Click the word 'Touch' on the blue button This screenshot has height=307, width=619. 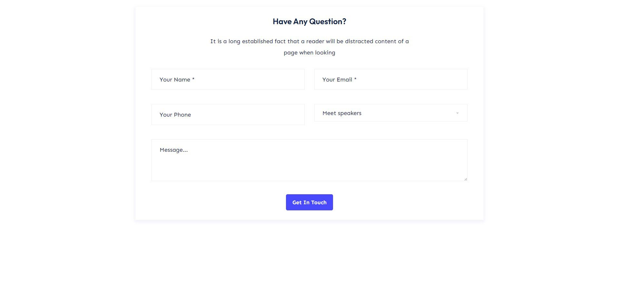(x=319, y=202)
